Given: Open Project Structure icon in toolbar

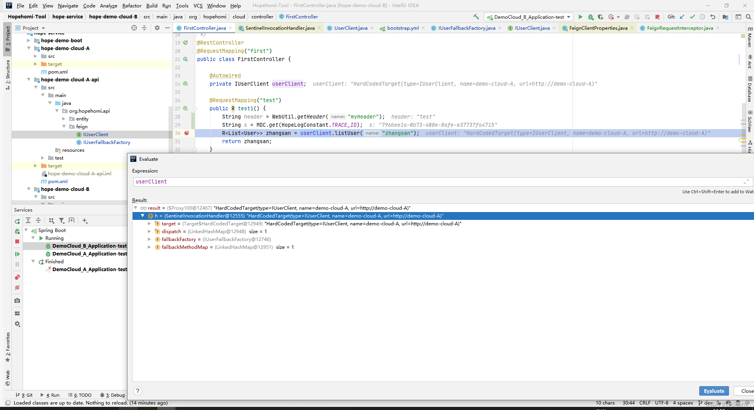Looking at the screenshot, I should click(725, 17).
